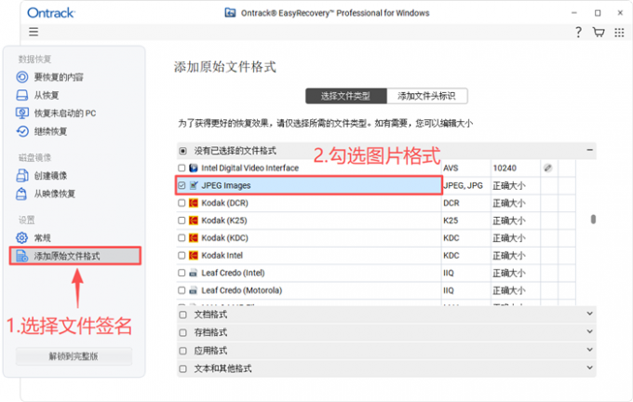633x402 pixels.
Task: Check the 应用格式 group checkbox
Action: click(x=182, y=350)
